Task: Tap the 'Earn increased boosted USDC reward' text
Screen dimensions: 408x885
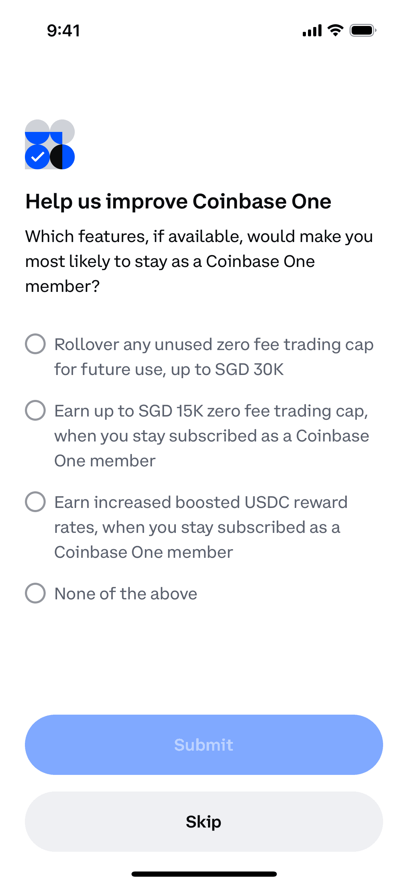Action: (201, 527)
